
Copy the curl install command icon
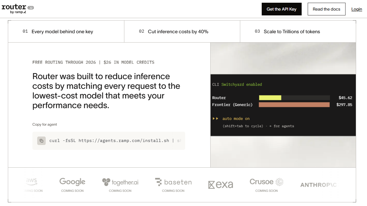(41, 141)
